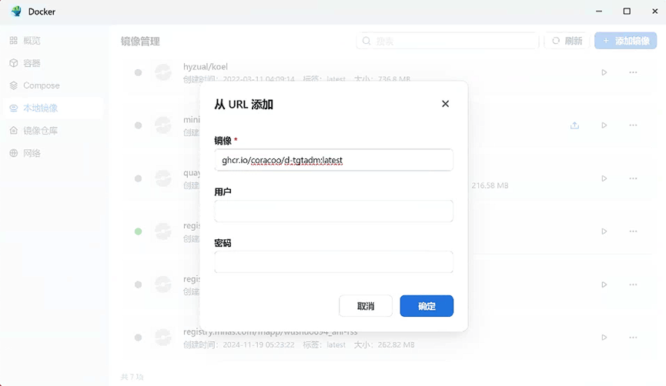Close the 从 URL 添加 dialog
This screenshot has width=666, height=386.
[445, 104]
